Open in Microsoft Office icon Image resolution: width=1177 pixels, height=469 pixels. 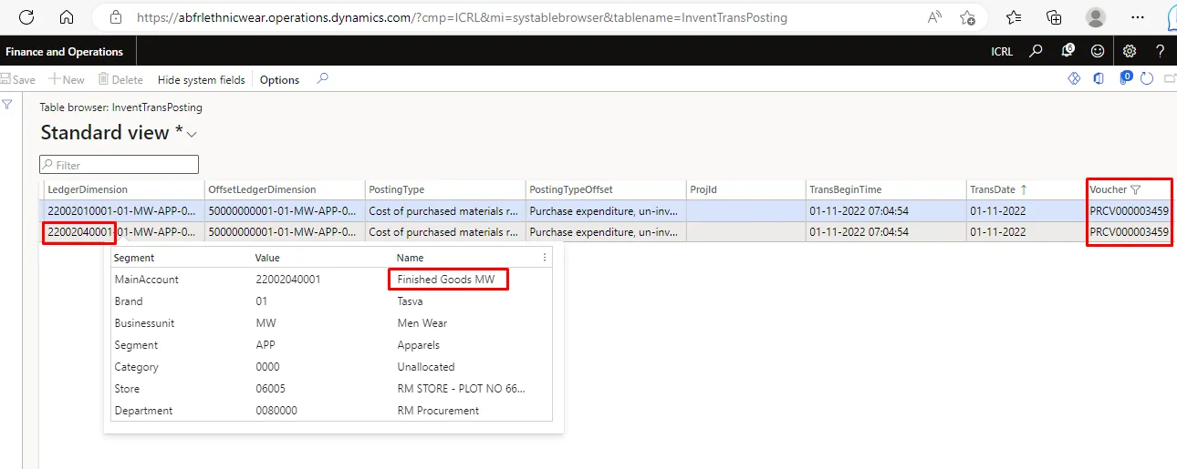pos(1099,79)
